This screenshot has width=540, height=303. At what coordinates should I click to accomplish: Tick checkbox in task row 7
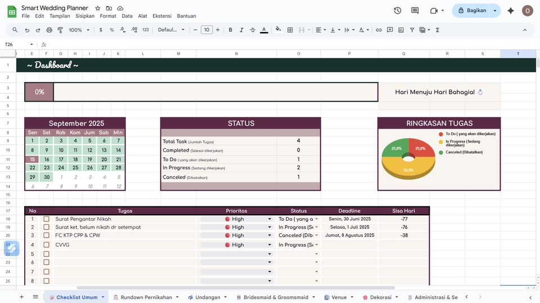coord(47,272)
